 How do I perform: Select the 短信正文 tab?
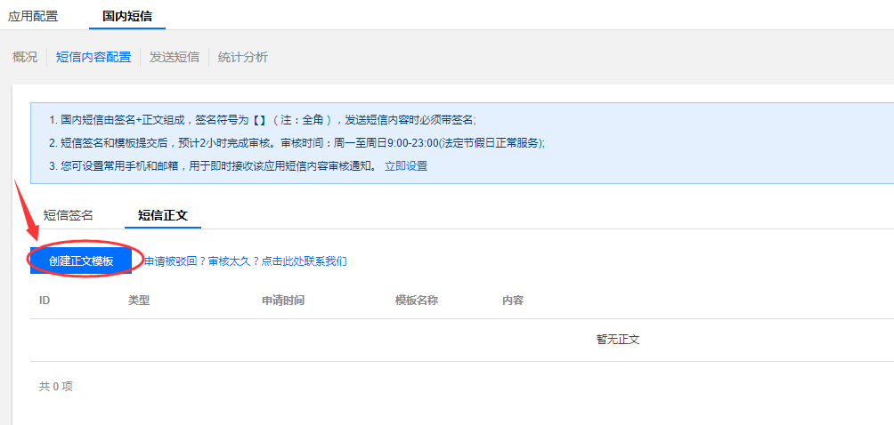click(163, 215)
